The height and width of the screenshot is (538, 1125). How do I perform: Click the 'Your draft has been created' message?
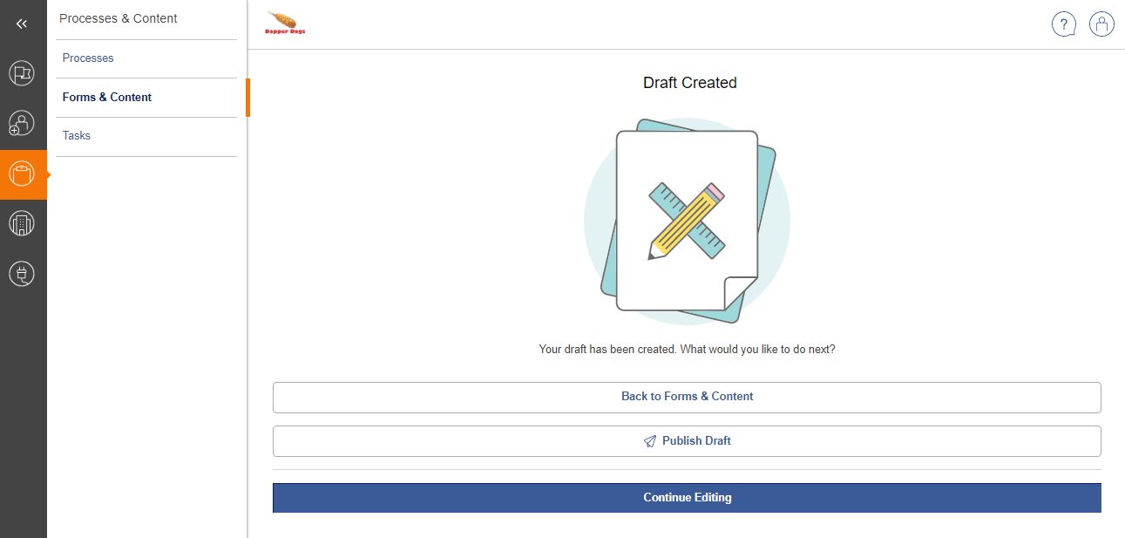(x=687, y=350)
